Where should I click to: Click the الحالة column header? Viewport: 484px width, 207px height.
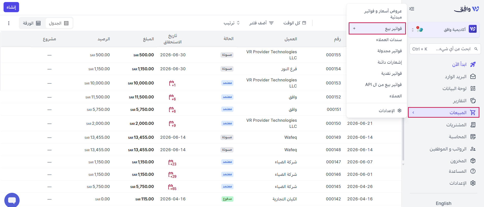coord(228,39)
